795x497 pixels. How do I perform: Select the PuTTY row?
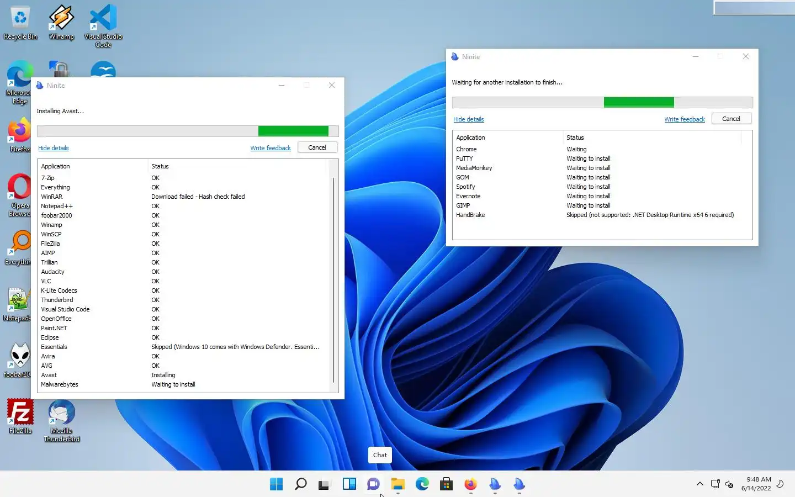pos(598,158)
